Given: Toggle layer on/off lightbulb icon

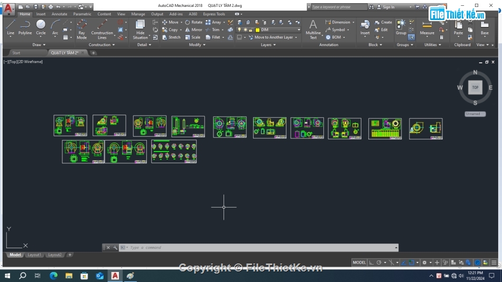Looking at the screenshot, I should pos(239,30).
